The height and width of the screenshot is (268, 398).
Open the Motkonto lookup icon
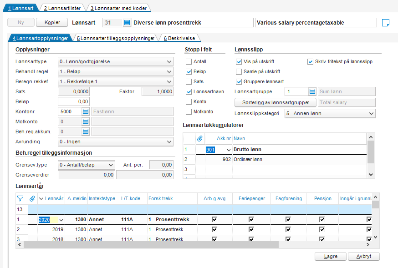point(86,121)
